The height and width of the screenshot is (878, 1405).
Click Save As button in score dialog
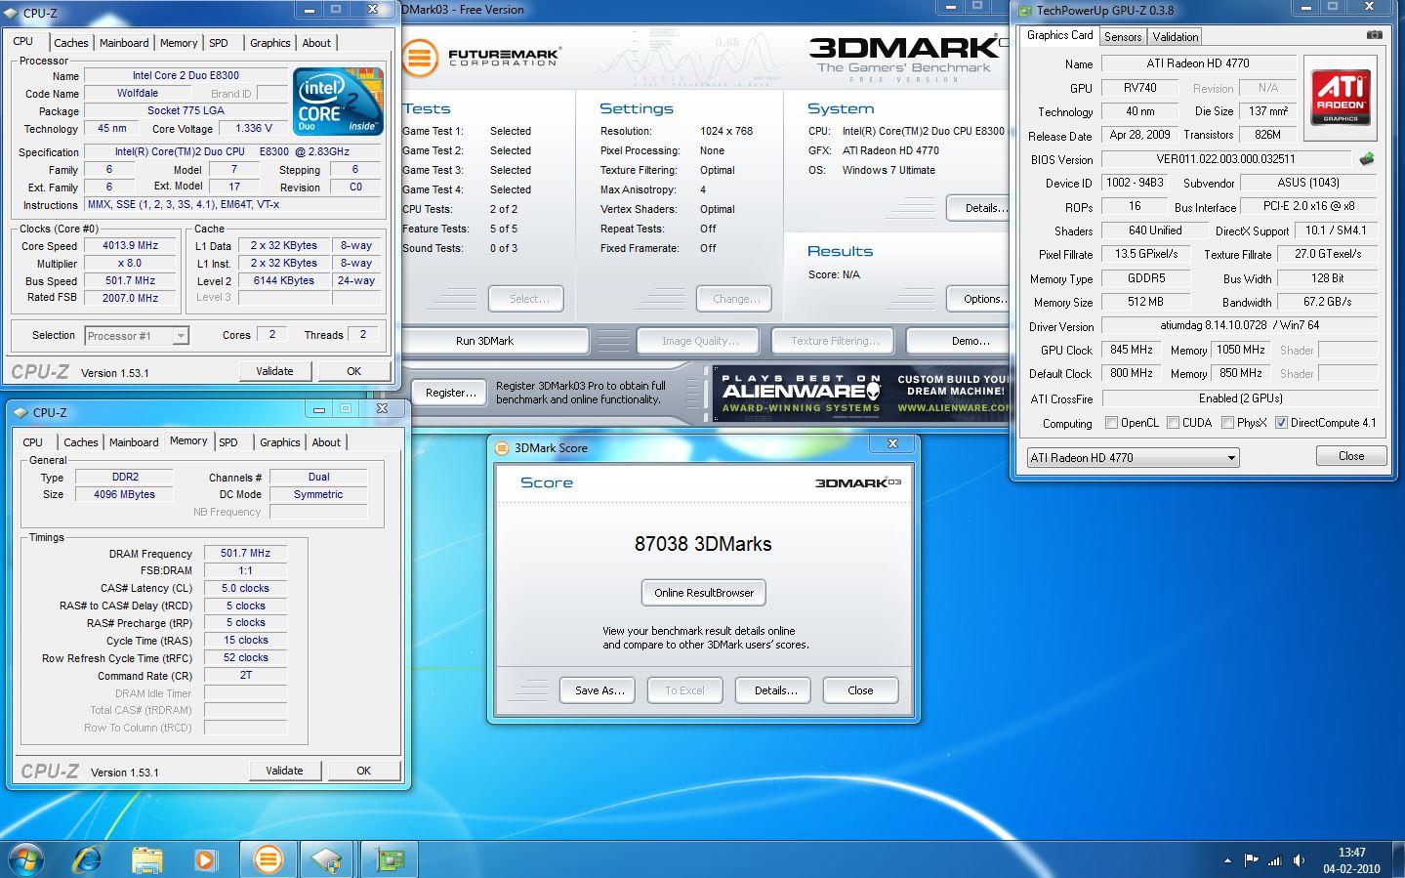(599, 690)
